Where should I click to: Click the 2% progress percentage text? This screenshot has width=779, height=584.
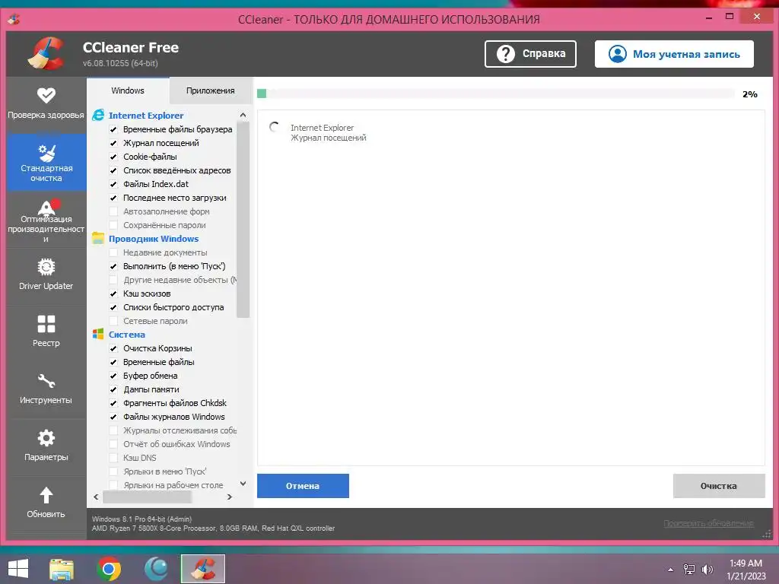click(749, 94)
